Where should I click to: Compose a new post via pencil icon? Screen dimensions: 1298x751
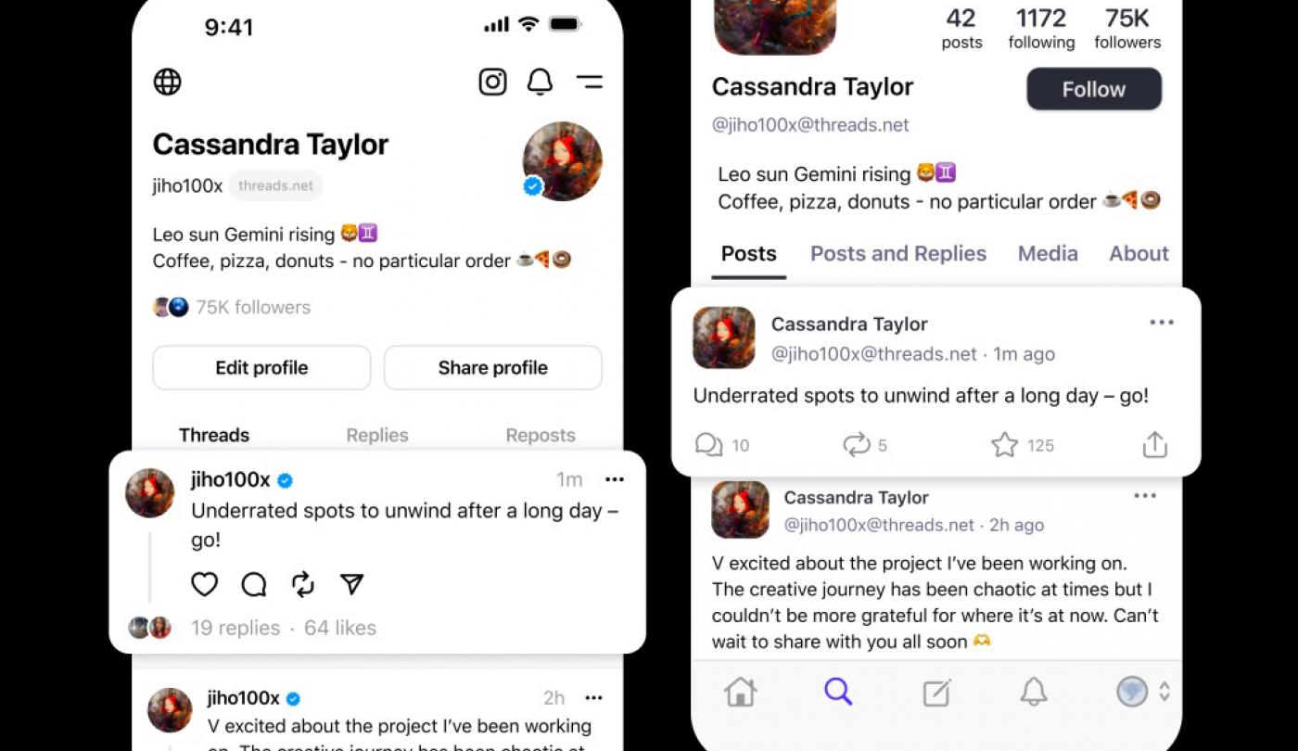[937, 693]
